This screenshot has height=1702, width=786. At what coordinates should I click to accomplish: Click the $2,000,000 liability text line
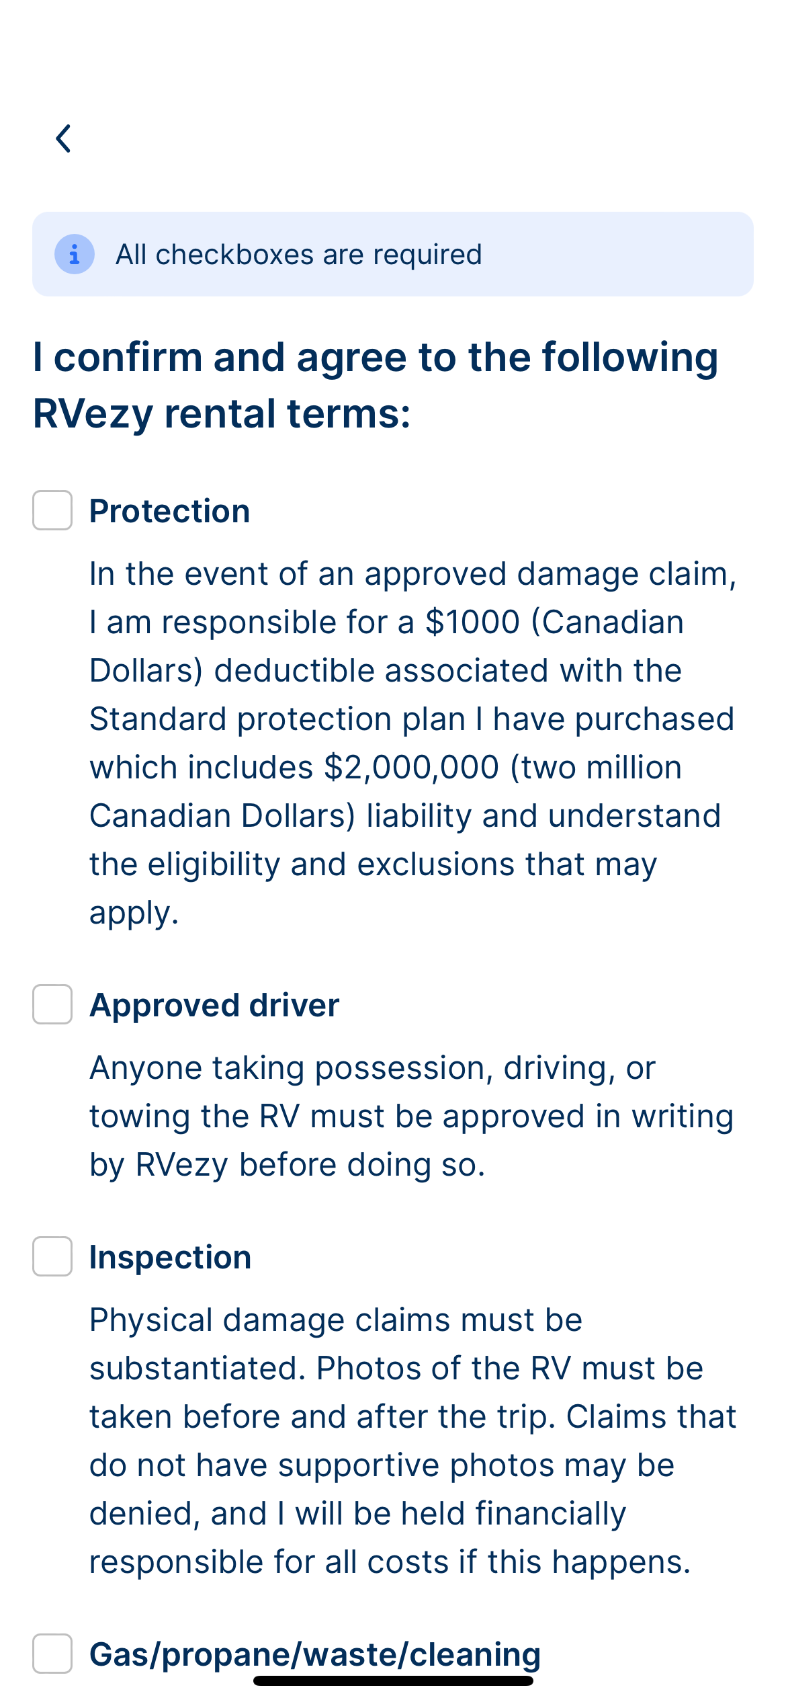pyautogui.click(x=386, y=767)
